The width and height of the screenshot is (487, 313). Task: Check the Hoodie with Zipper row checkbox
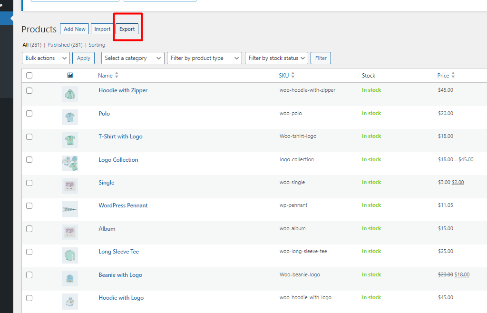point(29,91)
